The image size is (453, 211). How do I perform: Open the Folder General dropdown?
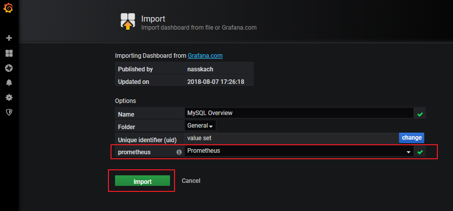click(x=200, y=126)
